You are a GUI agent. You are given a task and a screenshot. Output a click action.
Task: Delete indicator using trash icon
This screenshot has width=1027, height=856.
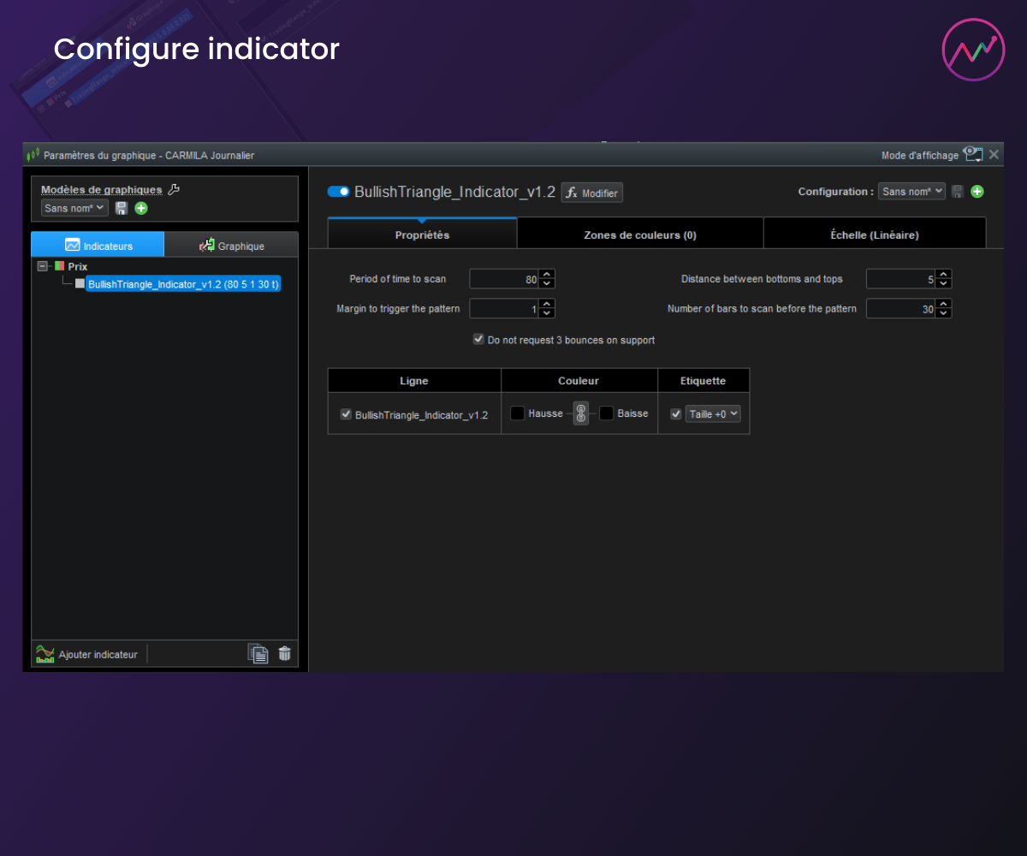284,654
